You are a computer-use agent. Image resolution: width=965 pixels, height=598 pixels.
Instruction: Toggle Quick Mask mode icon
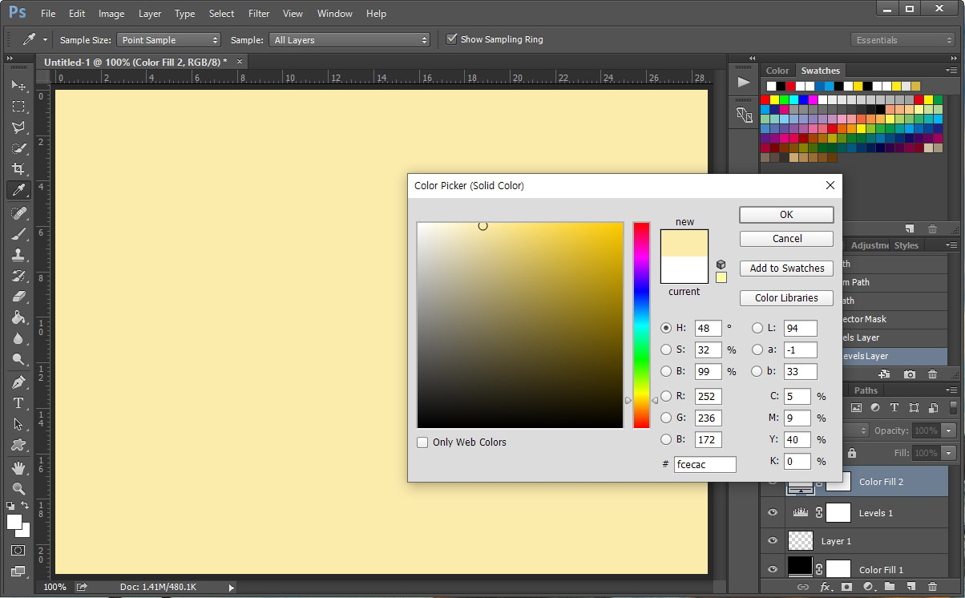18,551
